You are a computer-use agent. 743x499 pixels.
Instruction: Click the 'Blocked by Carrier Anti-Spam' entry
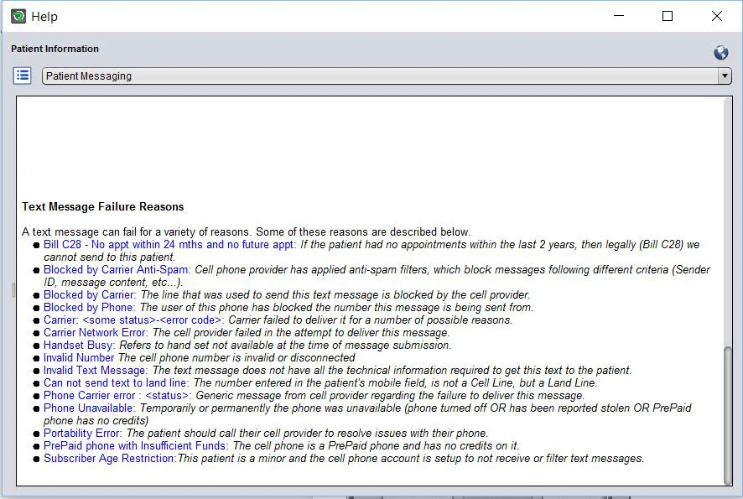click(117, 270)
